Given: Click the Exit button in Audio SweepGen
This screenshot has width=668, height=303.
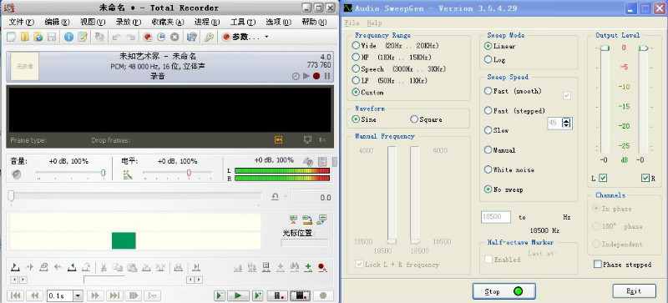Looking at the screenshot, I should pyautogui.click(x=634, y=291).
